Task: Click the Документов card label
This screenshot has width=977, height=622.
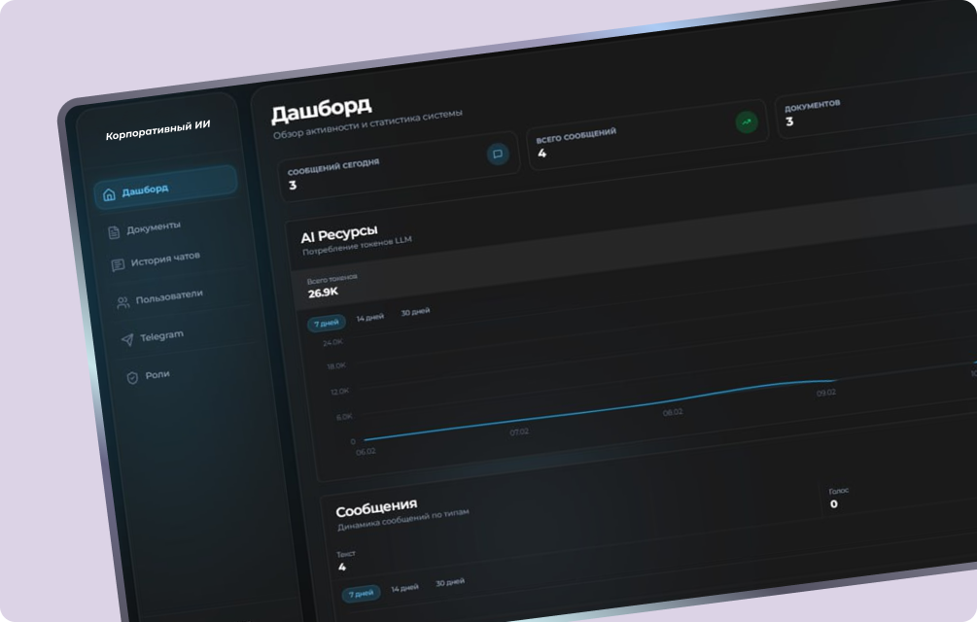Action: tap(813, 106)
